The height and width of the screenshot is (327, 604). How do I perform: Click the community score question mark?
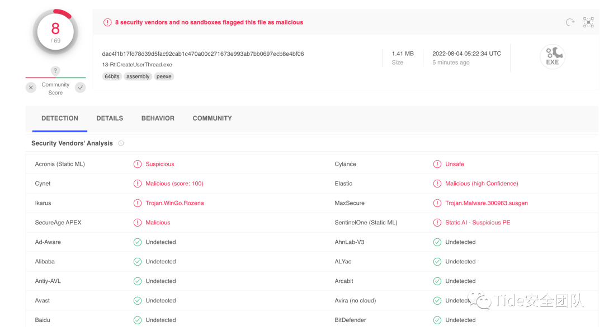[55, 71]
